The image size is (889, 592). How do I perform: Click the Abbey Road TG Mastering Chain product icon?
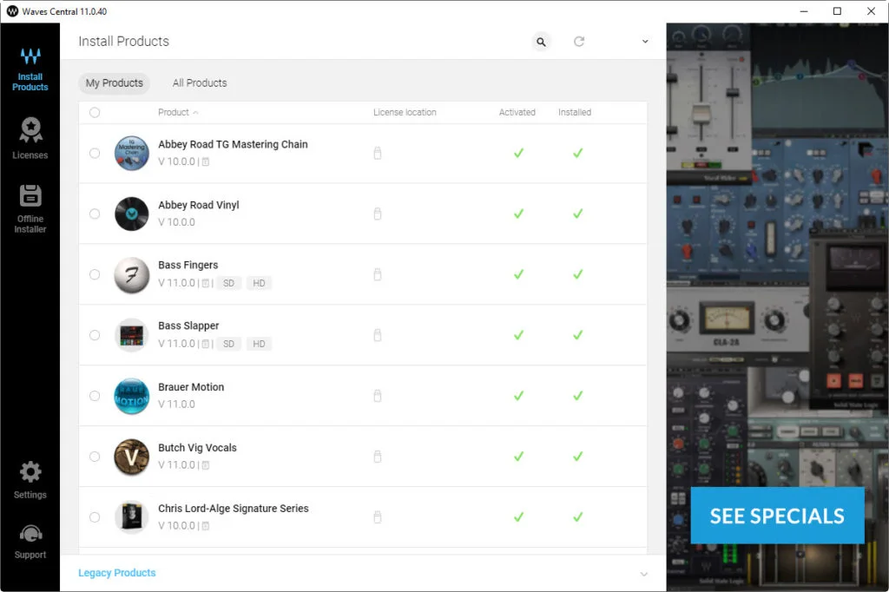(132, 153)
